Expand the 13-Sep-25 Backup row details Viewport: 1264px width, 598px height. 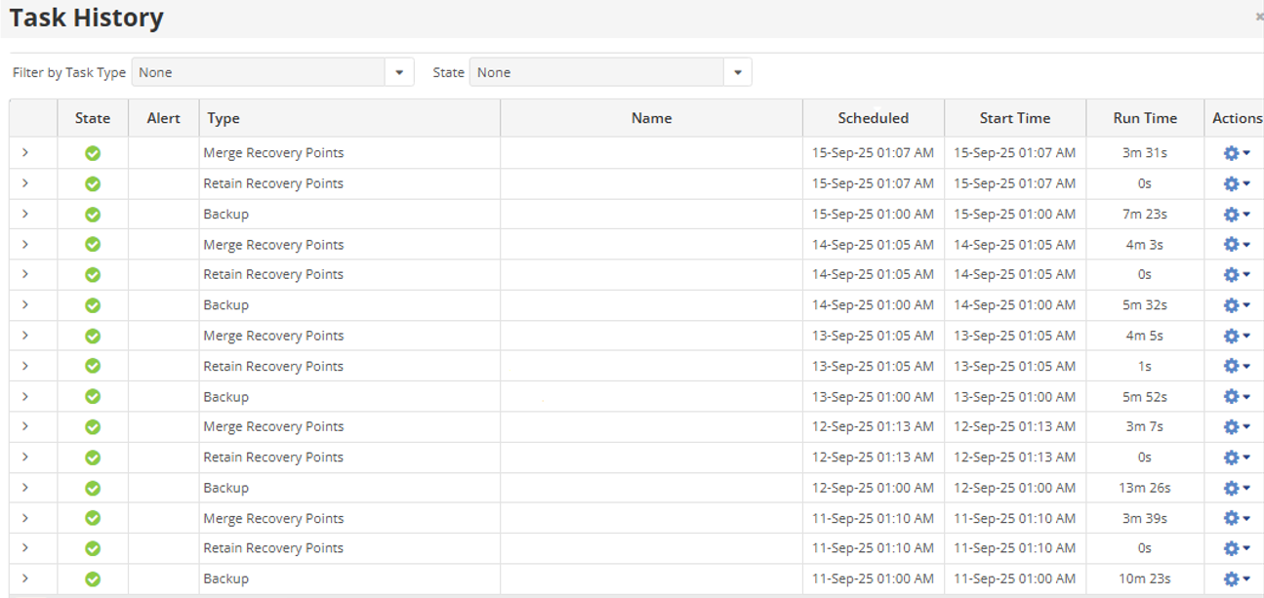coord(25,395)
